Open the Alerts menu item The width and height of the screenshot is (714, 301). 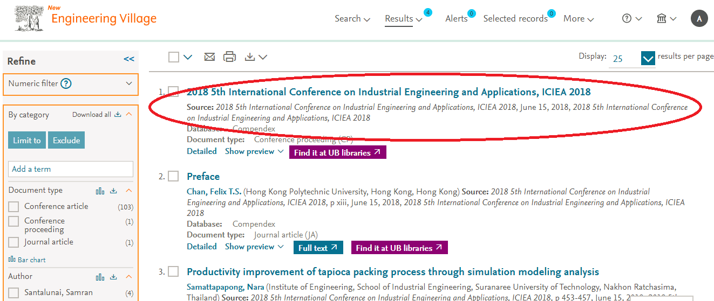point(457,18)
